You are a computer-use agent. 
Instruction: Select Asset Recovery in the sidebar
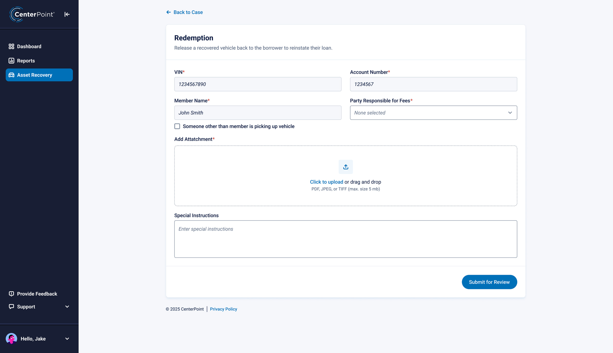[39, 75]
